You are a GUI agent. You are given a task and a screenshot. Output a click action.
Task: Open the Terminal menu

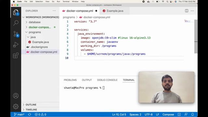pyautogui.click(x=66, y=1)
